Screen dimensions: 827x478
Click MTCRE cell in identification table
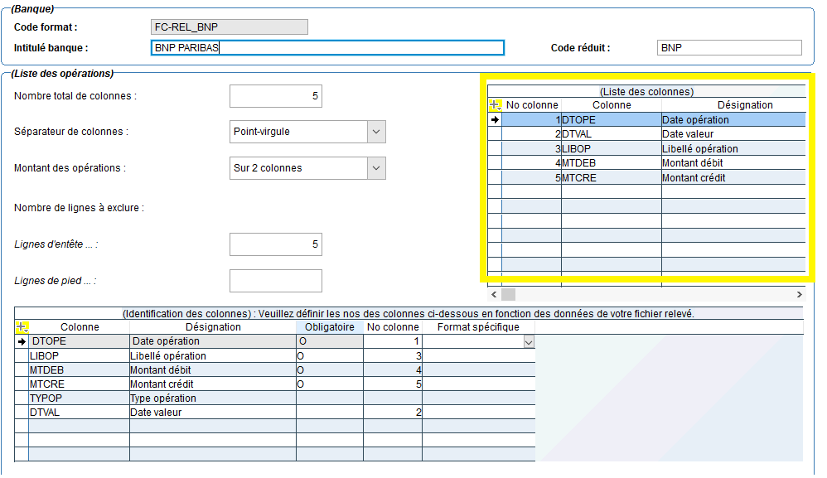tap(79, 384)
